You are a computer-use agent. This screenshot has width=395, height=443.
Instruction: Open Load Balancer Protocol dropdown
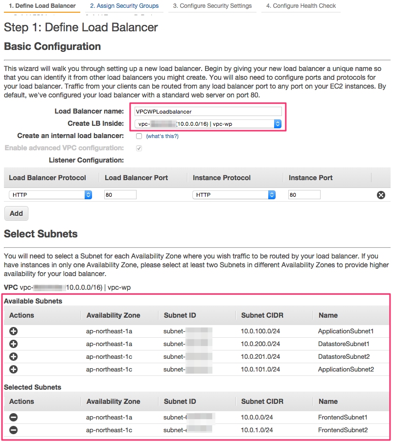click(50, 195)
